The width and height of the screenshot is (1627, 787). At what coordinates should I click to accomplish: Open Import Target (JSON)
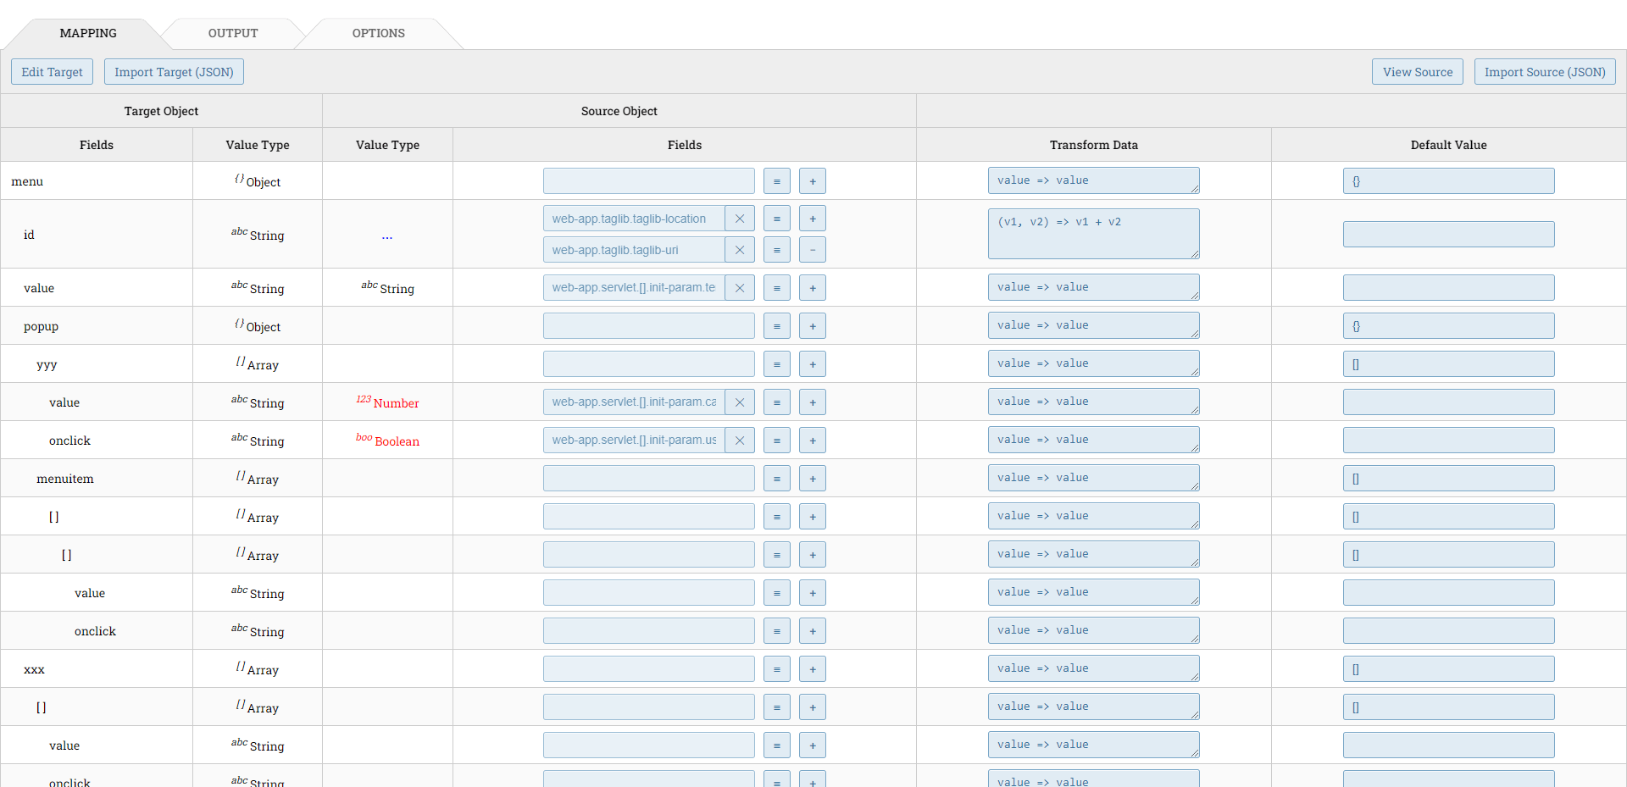[x=174, y=72]
